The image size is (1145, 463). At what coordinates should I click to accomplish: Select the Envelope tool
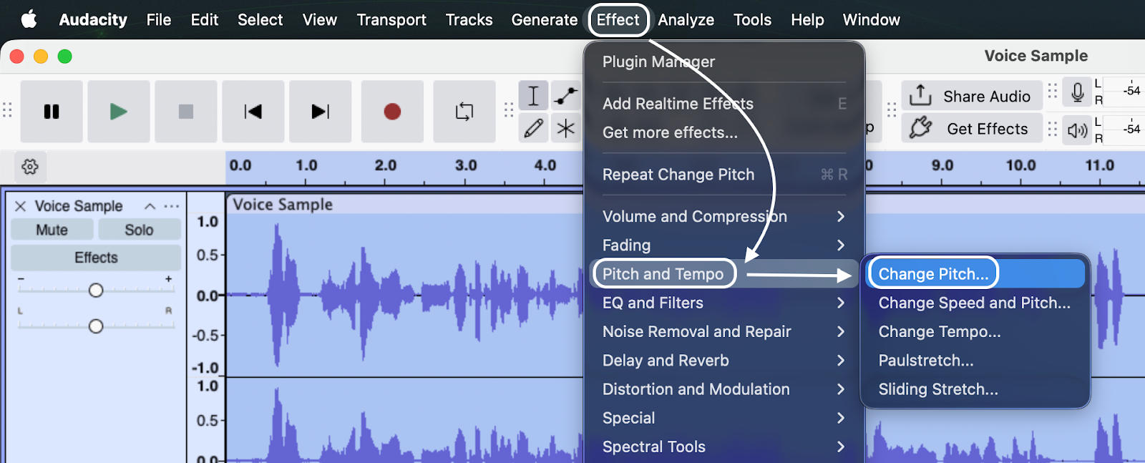pos(566,96)
